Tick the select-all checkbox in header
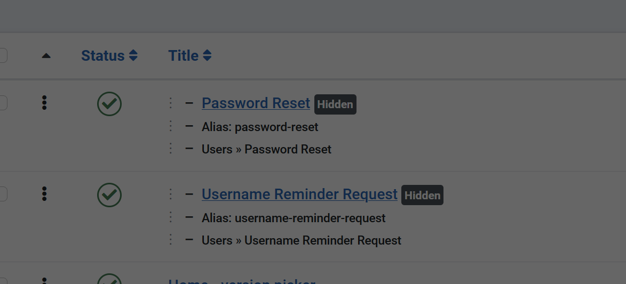The width and height of the screenshot is (626, 284). coord(2,55)
